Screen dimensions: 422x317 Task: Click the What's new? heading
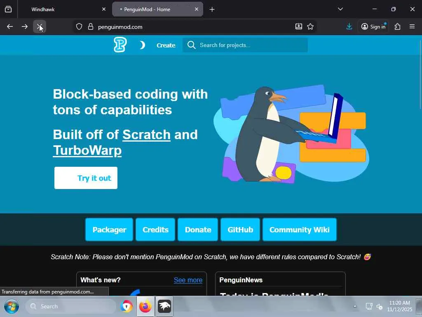[101, 280]
